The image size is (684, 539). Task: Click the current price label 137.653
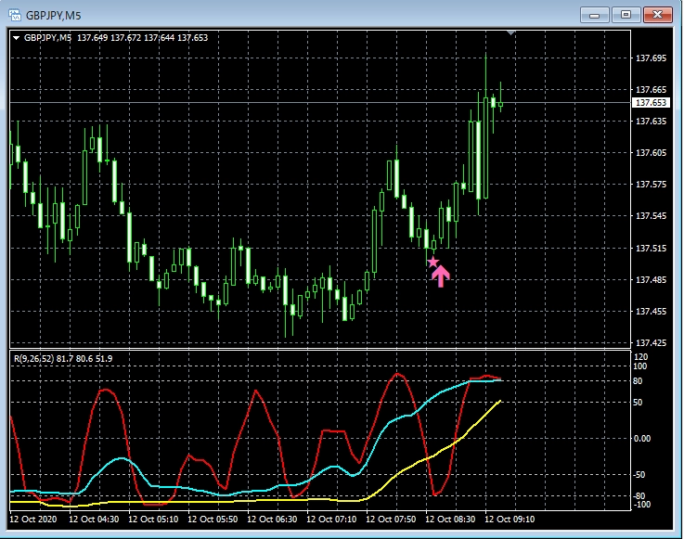click(x=651, y=102)
